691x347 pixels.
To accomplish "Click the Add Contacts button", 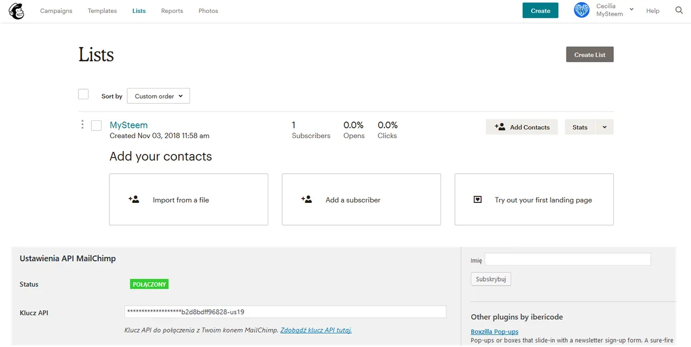I will 521,127.
